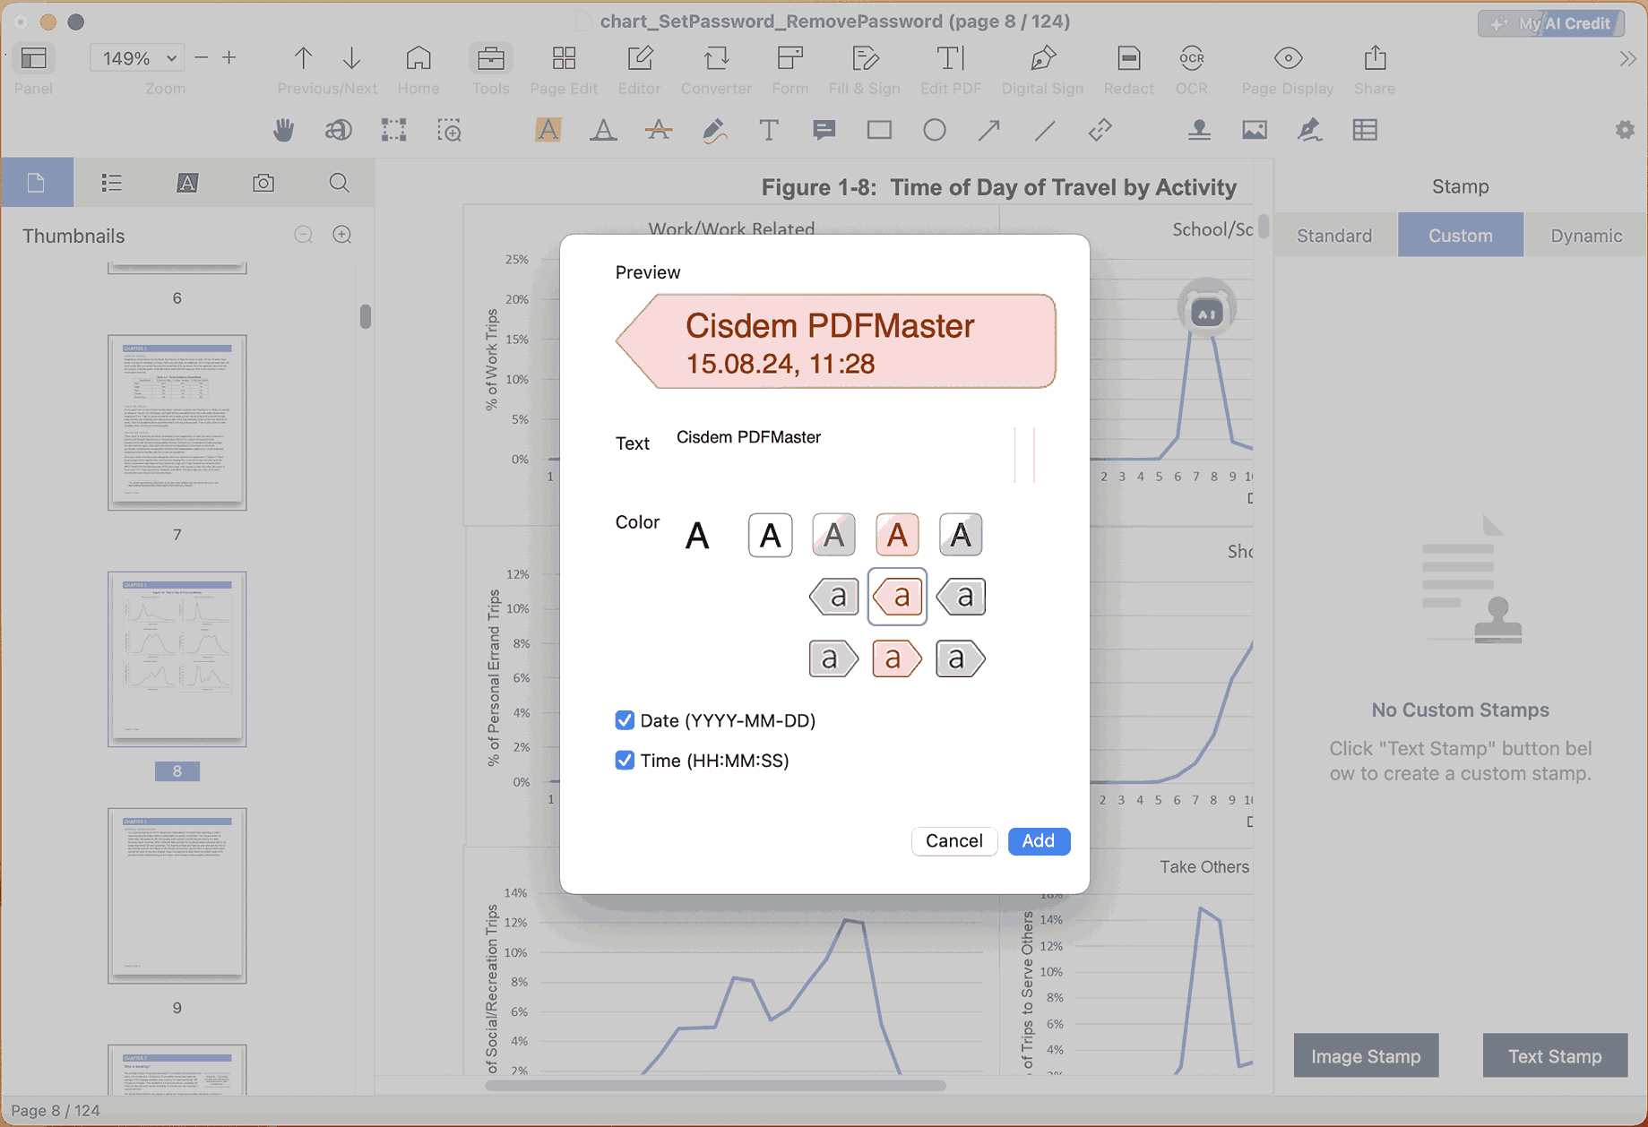
Task: Open the search panel magnifier
Action: (x=339, y=183)
